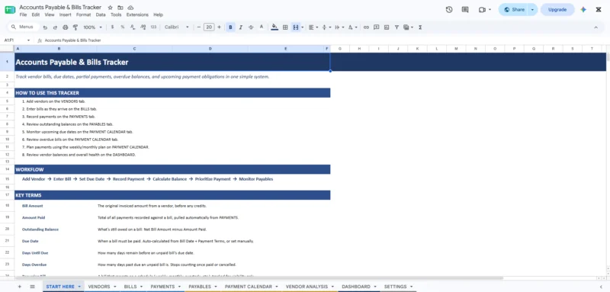Undo the last action
The height and width of the screenshot is (292, 610).
(x=45, y=27)
